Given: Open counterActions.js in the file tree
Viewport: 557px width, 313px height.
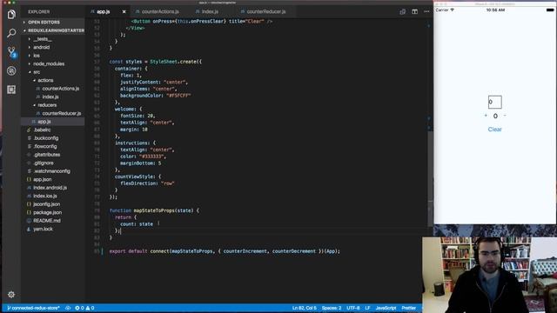Looking at the screenshot, I should tap(60, 89).
